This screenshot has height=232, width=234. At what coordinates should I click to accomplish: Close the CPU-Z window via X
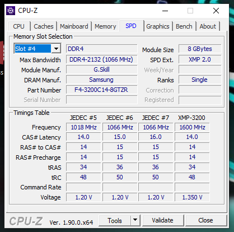216,11
